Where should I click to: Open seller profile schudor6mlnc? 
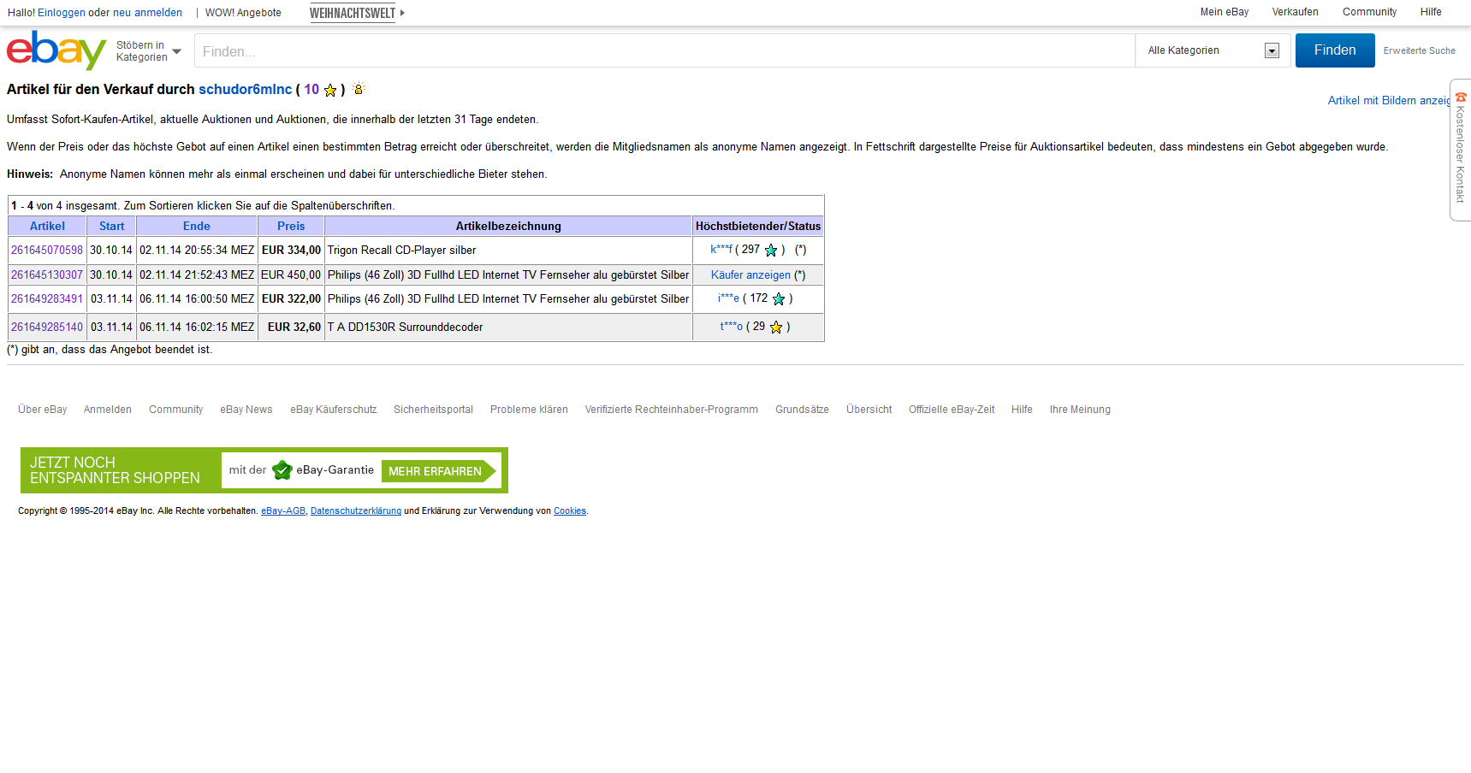[x=246, y=90]
